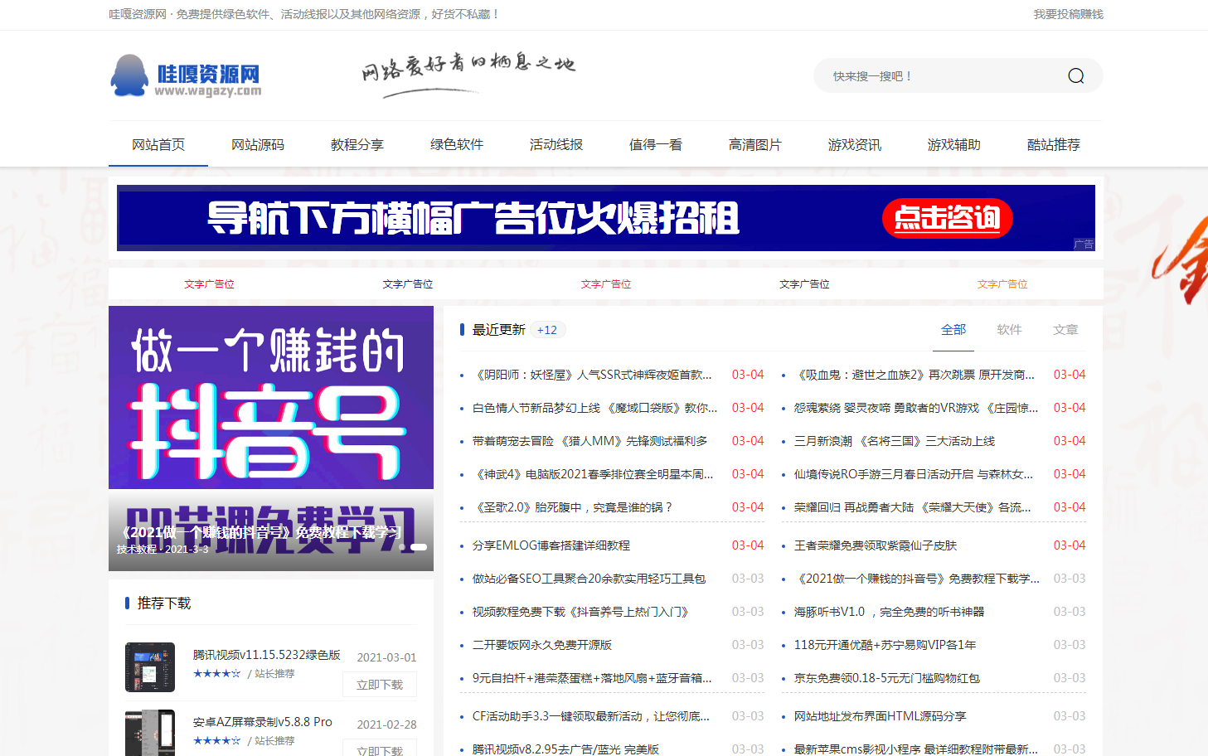Switch to the 软件 tab
This screenshot has height=756, width=1208.
pyautogui.click(x=1009, y=330)
